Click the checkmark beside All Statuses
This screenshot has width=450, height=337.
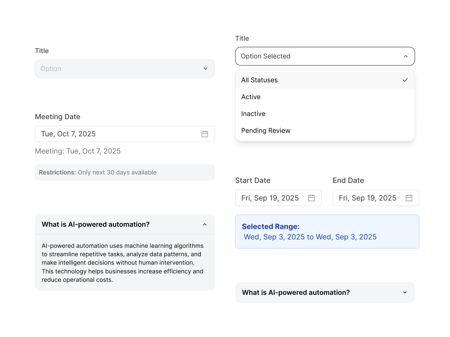click(405, 80)
